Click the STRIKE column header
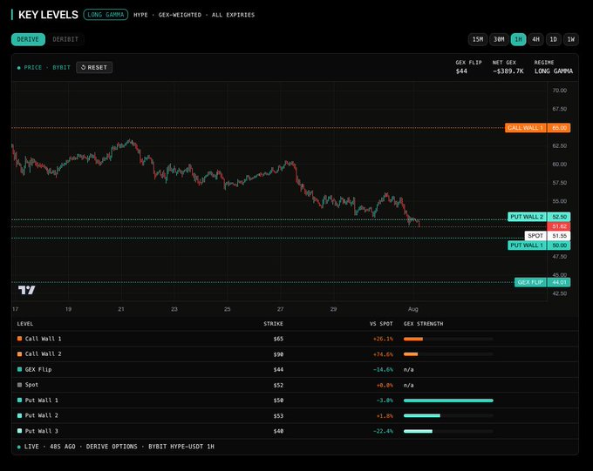Image resolution: width=593 pixels, height=471 pixels. (x=273, y=324)
